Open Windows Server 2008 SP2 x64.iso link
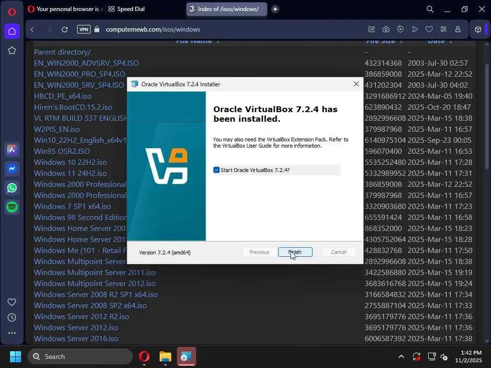491x368 pixels. click(90, 305)
